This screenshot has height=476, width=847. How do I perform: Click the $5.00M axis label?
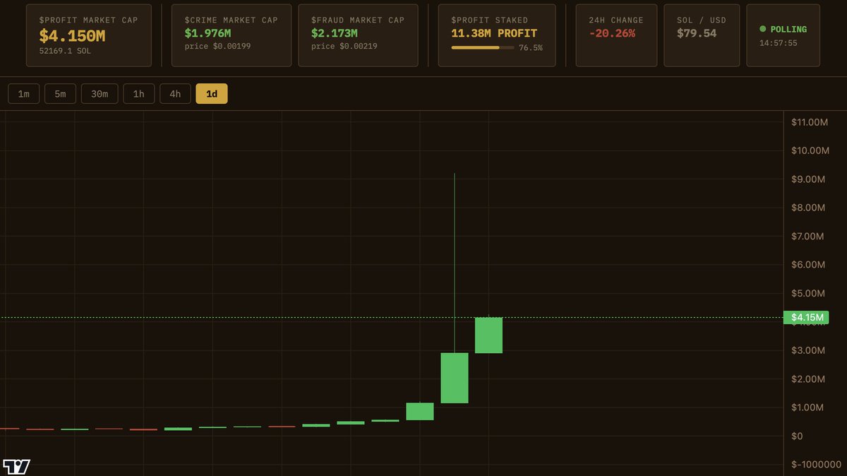click(x=807, y=293)
